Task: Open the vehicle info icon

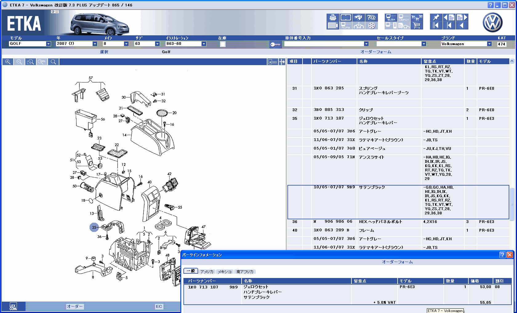Action: [x=358, y=25]
